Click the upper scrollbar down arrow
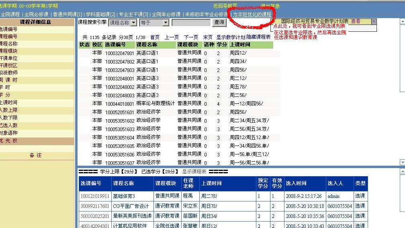405x228 pixels. coord(403,162)
